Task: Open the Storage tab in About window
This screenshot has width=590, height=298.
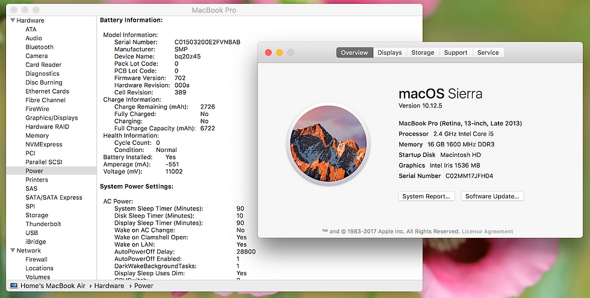Action: (423, 52)
